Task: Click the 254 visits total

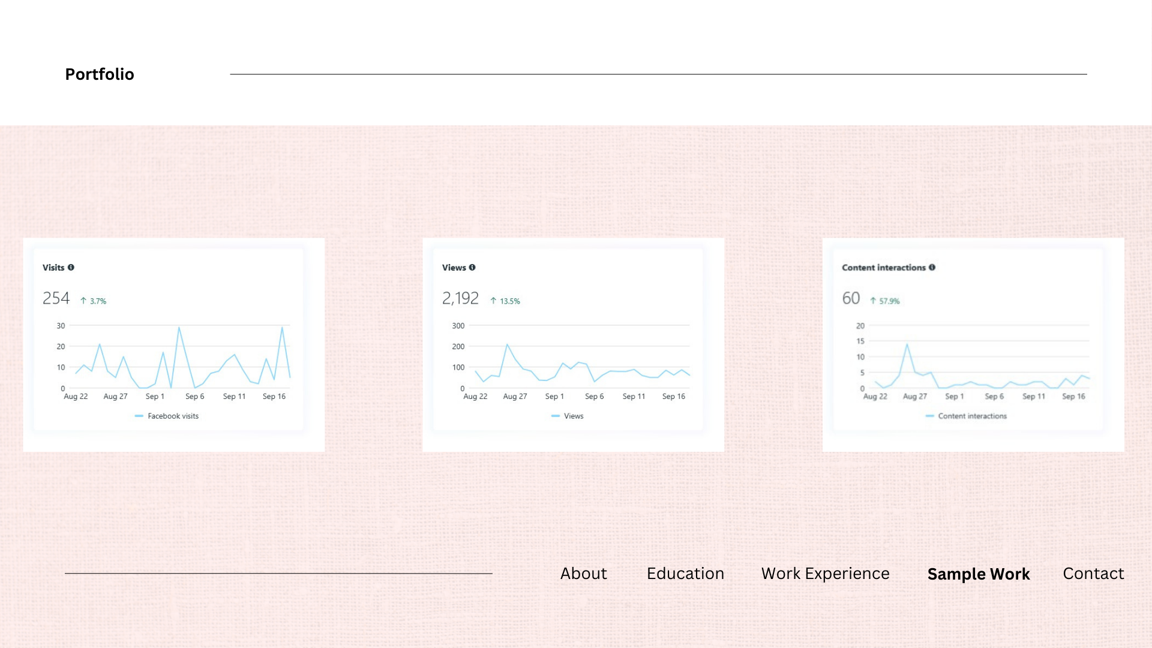Action: tap(56, 298)
